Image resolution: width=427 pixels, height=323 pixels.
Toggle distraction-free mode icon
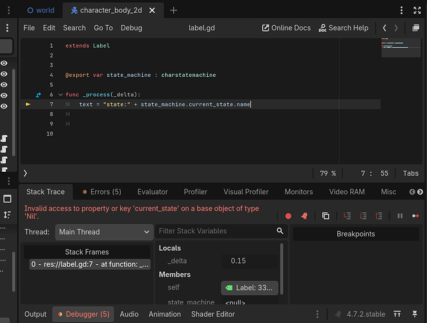click(x=417, y=10)
